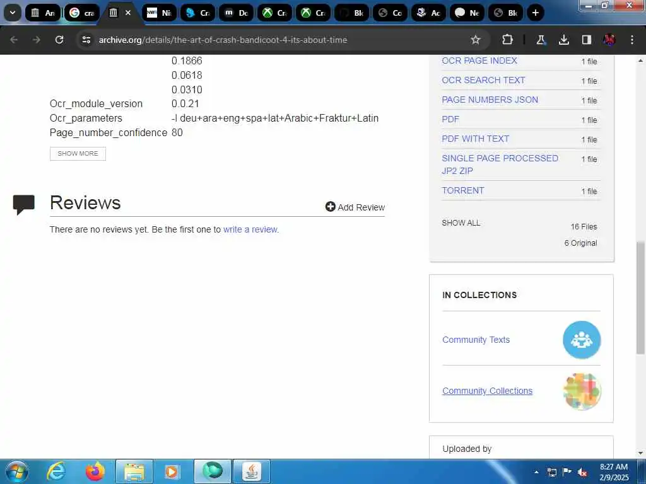Reload the current page

(x=59, y=40)
